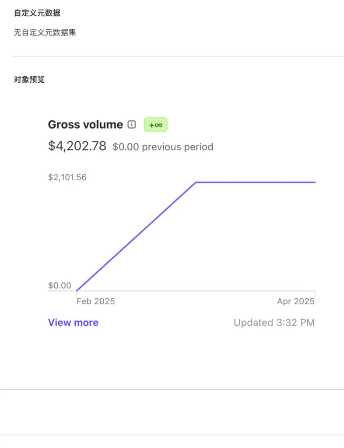Click the Apr 2025 axis label
344x448 pixels.
[296, 301]
